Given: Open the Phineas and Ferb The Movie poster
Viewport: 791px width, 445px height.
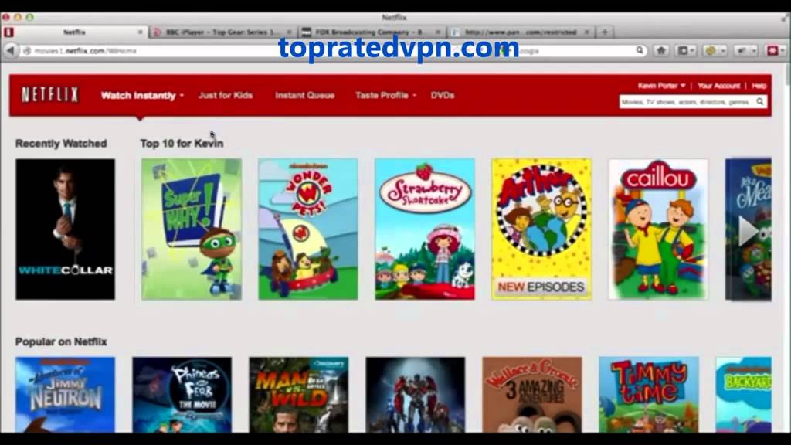Looking at the screenshot, I should (182, 395).
